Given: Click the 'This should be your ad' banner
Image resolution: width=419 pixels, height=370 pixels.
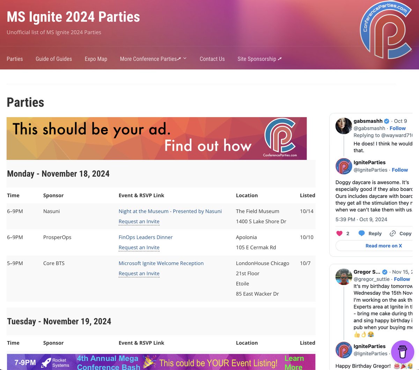Looking at the screenshot, I should tap(157, 138).
